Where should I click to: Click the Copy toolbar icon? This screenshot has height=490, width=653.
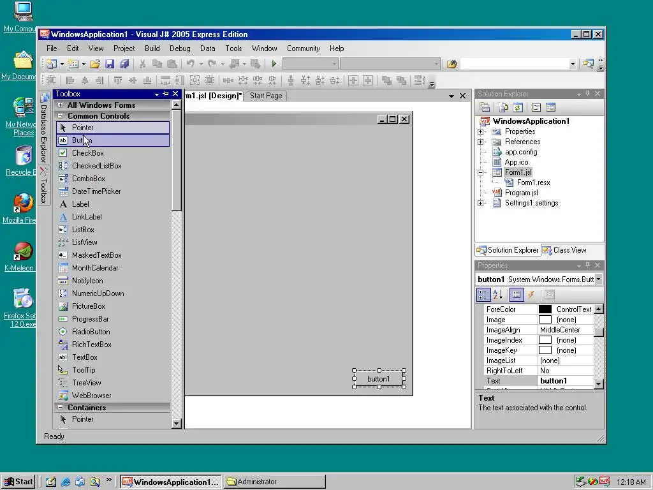[x=157, y=64]
